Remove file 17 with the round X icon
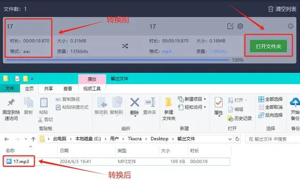Screen dimensions: 300x187 [x=290, y=26]
